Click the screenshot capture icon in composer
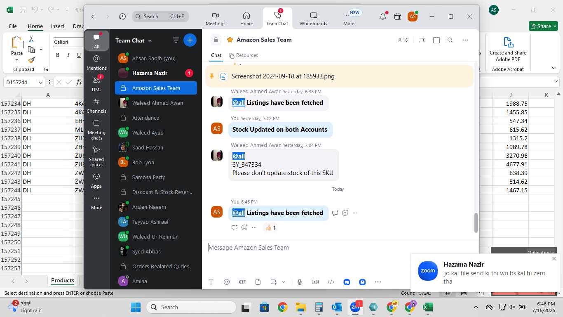 pos(273,282)
